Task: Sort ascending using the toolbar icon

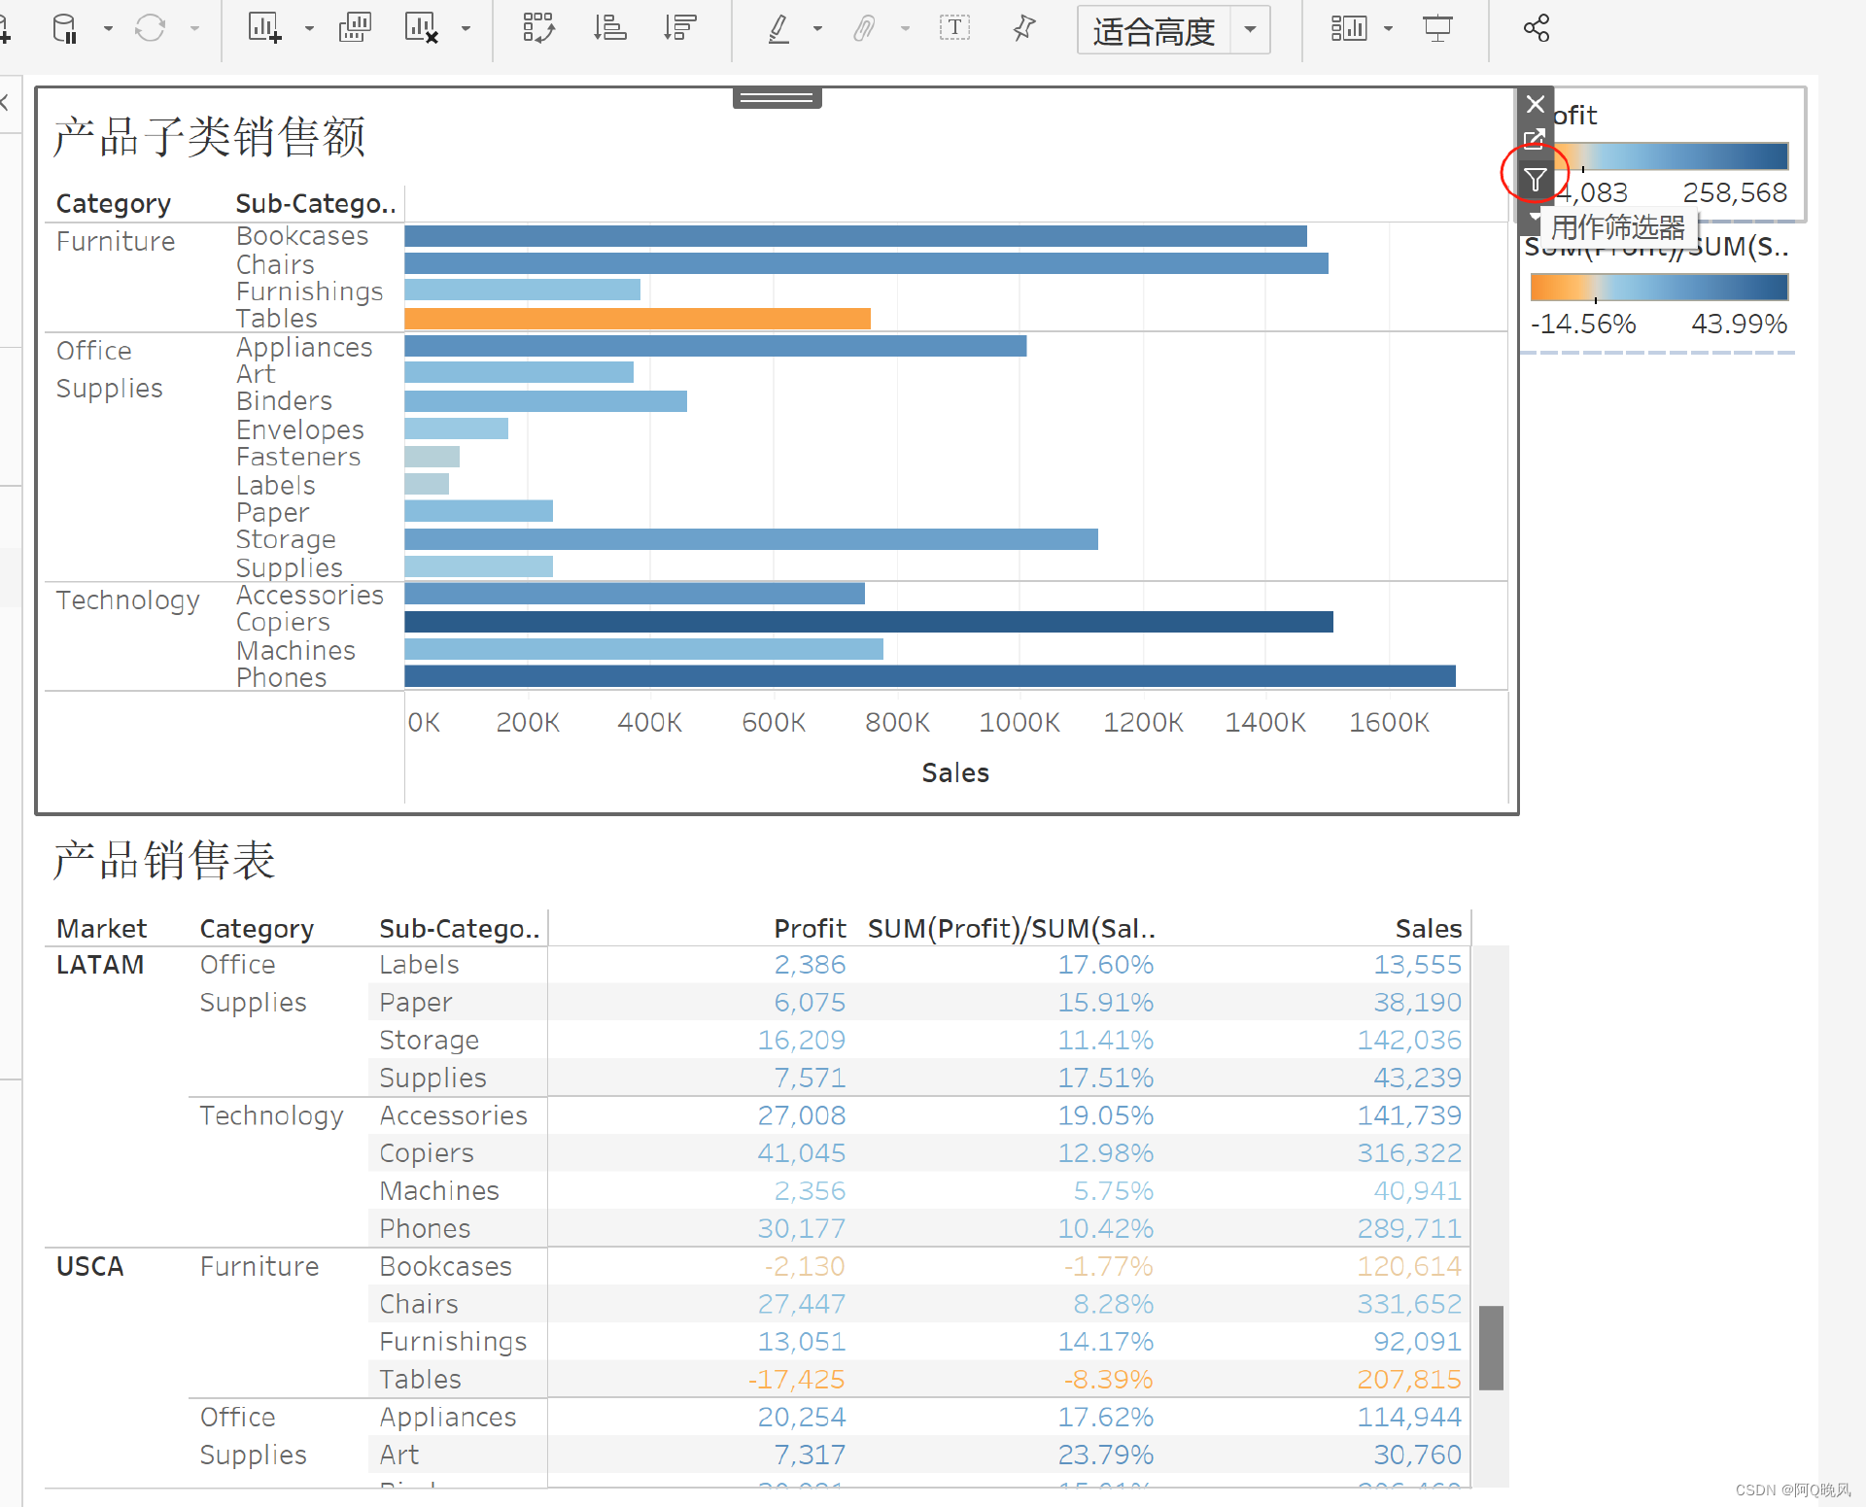Action: (609, 28)
